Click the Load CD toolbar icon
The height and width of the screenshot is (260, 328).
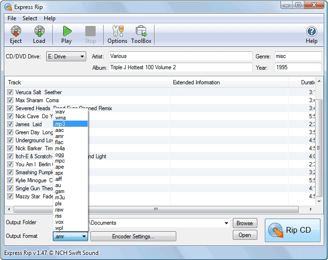39,35
